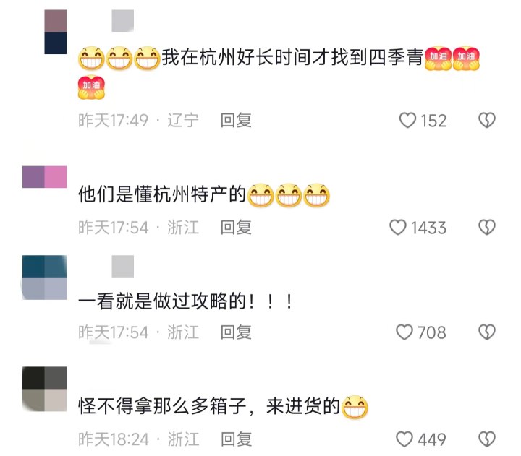521x456 pixels.
Task: Like the comment with 708 likes
Action: point(404,332)
